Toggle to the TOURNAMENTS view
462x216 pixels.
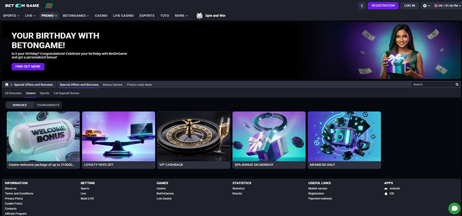pos(48,105)
